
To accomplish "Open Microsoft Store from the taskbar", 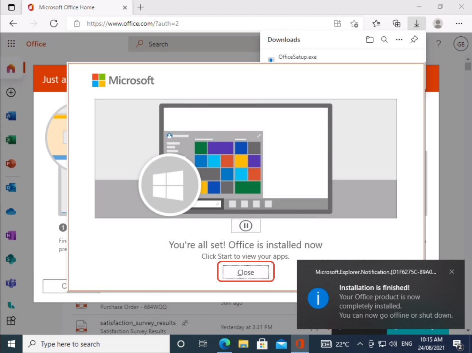I will (x=262, y=344).
